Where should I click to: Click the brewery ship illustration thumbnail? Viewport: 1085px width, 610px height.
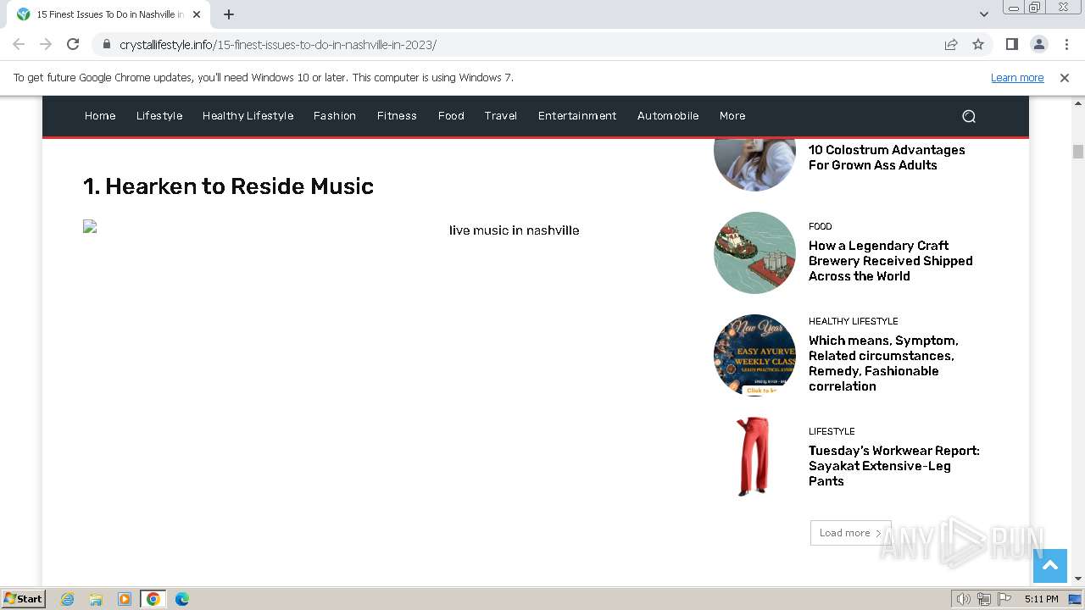tap(754, 252)
